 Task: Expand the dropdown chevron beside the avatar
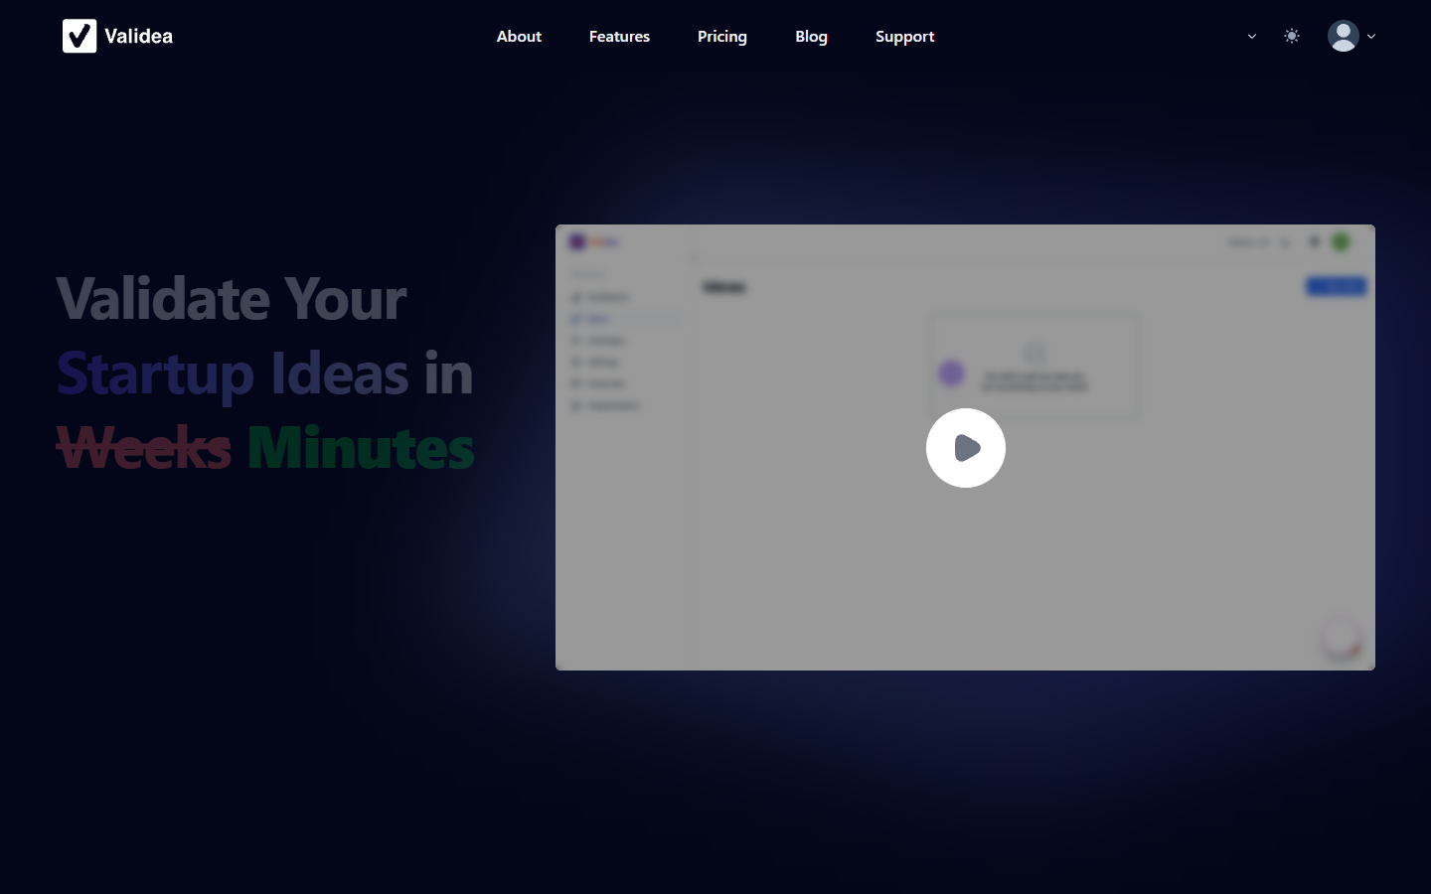(x=1371, y=36)
